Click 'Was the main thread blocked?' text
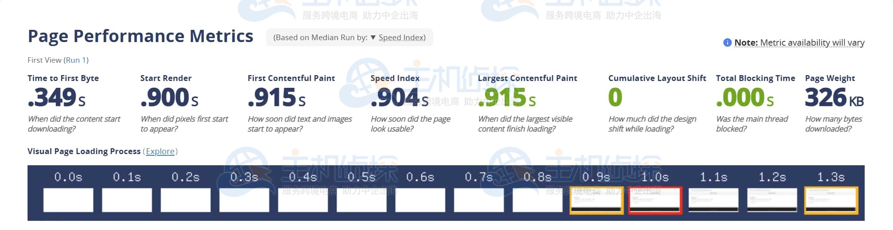Viewport: 893px width, 230px height. pos(752,124)
